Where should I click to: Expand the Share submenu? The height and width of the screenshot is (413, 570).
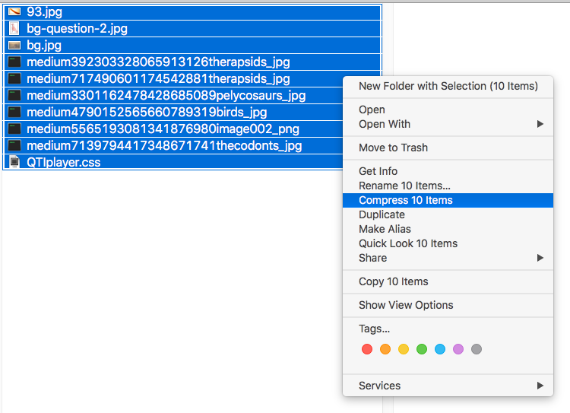pos(448,258)
